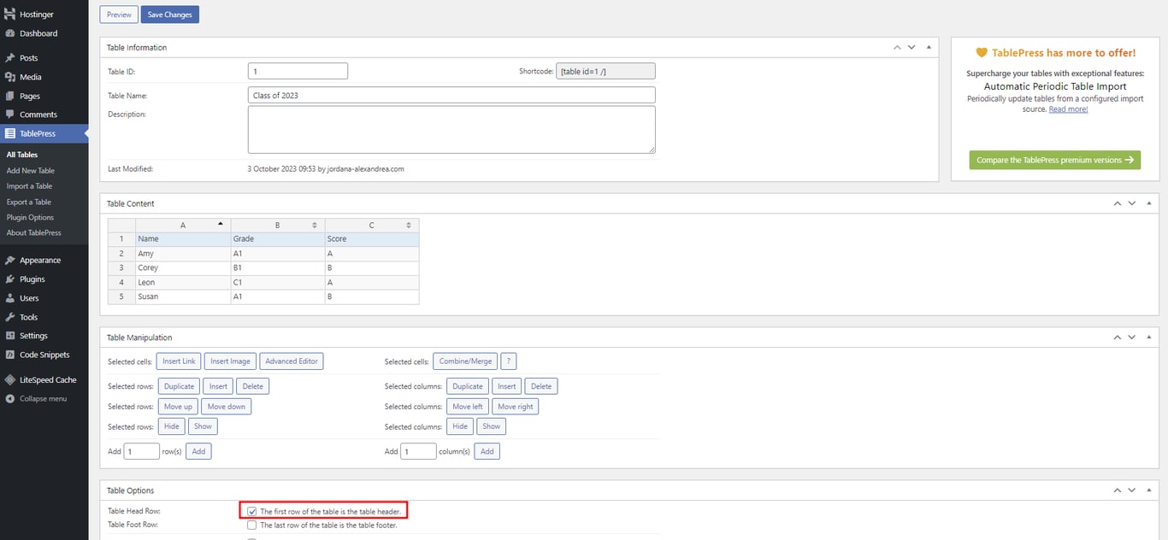Open Add New Table submenu item
The image size is (1168, 540).
click(31, 170)
